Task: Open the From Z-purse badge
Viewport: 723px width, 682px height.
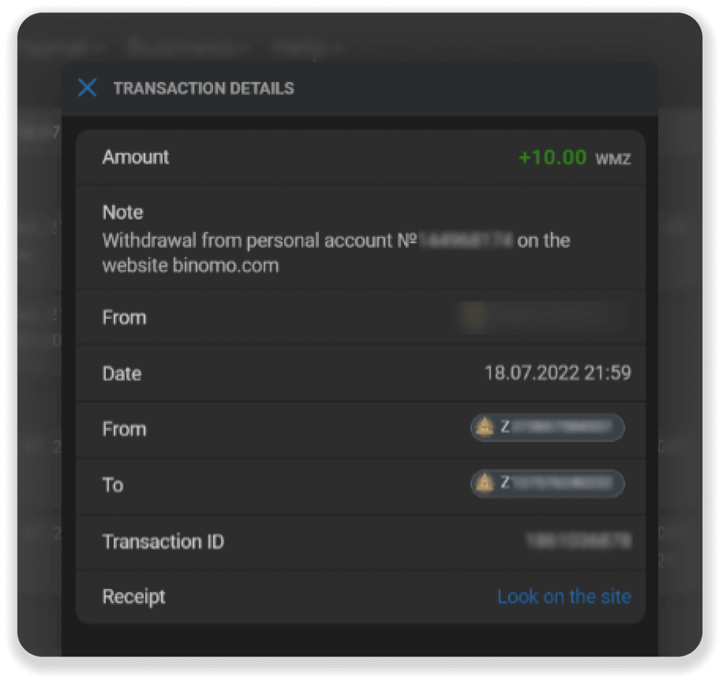Action: point(547,428)
